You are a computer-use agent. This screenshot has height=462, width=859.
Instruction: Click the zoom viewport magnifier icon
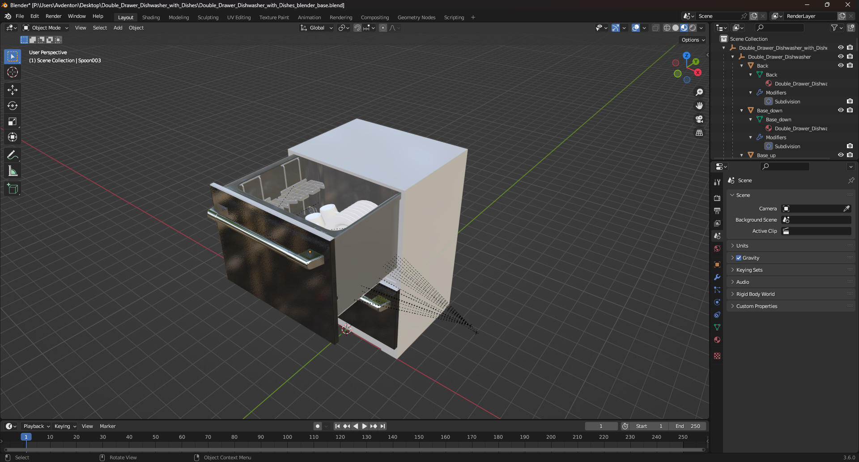(699, 92)
